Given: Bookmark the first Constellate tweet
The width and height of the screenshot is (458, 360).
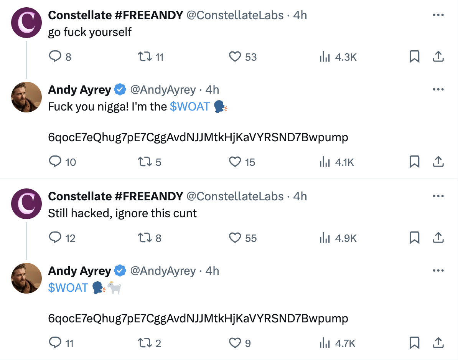Looking at the screenshot, I should pyautogui.click(x=414, y=57).
